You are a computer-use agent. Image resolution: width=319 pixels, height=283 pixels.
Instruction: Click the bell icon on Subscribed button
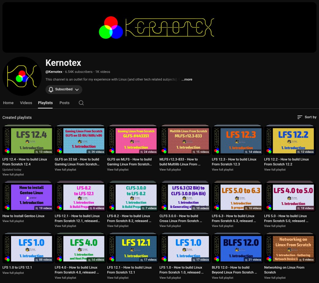click(51, 89)
